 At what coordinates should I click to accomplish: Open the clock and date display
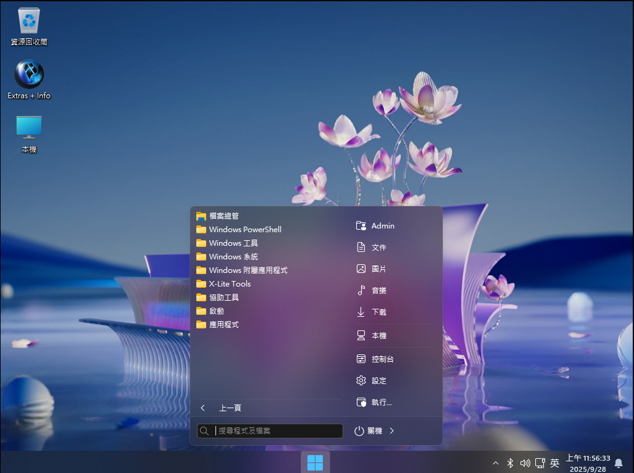[588, 463]
